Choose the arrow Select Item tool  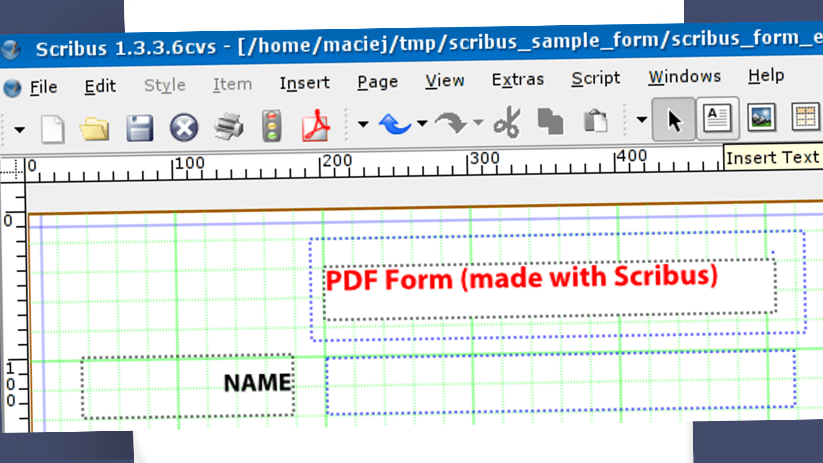pyautogui.click(x=673, y=120)
